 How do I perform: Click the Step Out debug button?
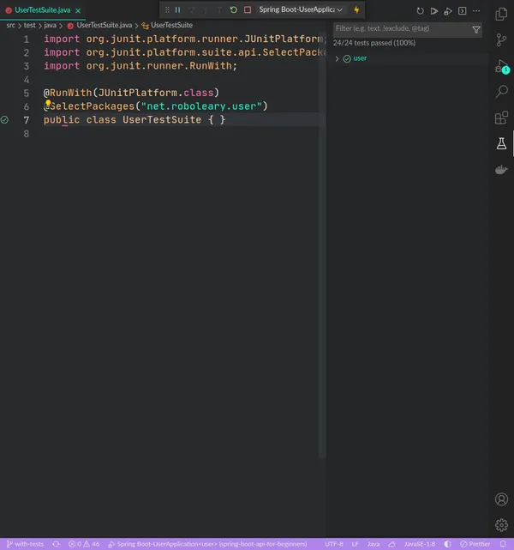[219, 9]
